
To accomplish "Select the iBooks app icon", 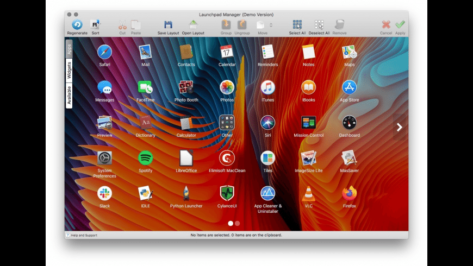I will pos(309,87).
